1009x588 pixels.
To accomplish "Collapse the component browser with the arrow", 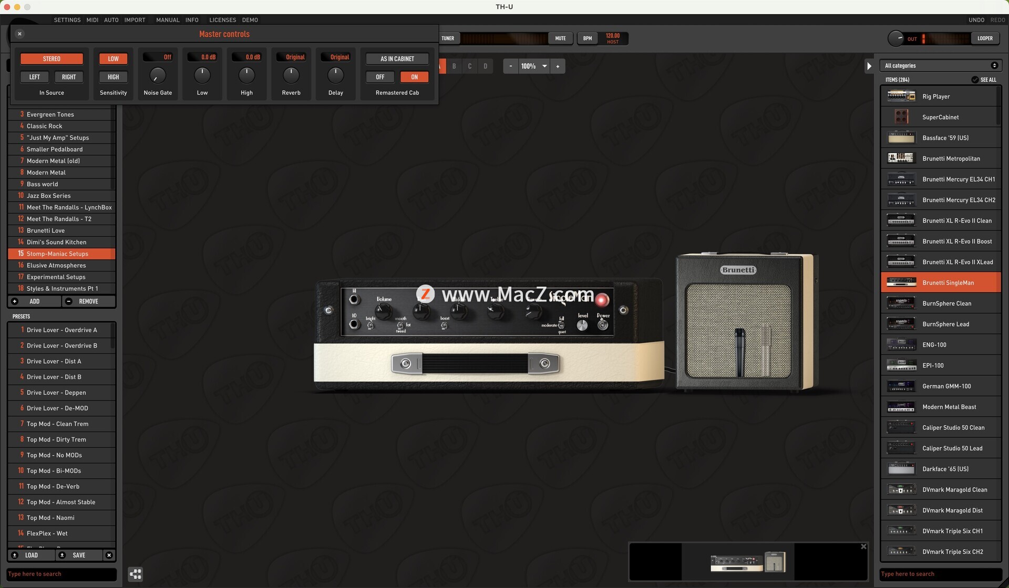I will (869, 66).
